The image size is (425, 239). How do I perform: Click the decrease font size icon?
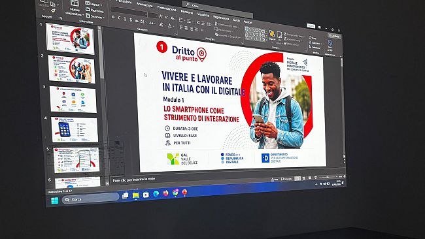pyautogui.click(x=167, y=18)
